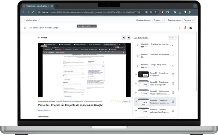Click the user profile avatar
The height and width of the screenshot is (135, 218).
[190, 28]
